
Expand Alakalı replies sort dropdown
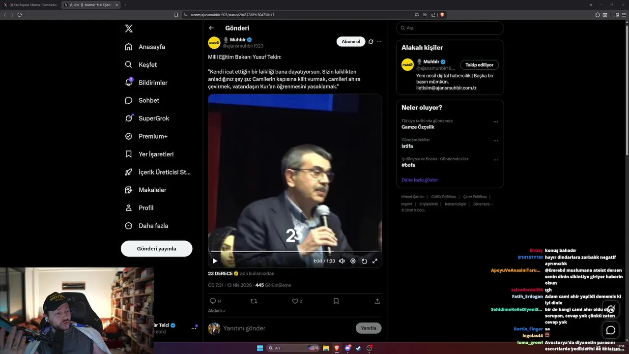pyautogui.click(x=217, y=311)
